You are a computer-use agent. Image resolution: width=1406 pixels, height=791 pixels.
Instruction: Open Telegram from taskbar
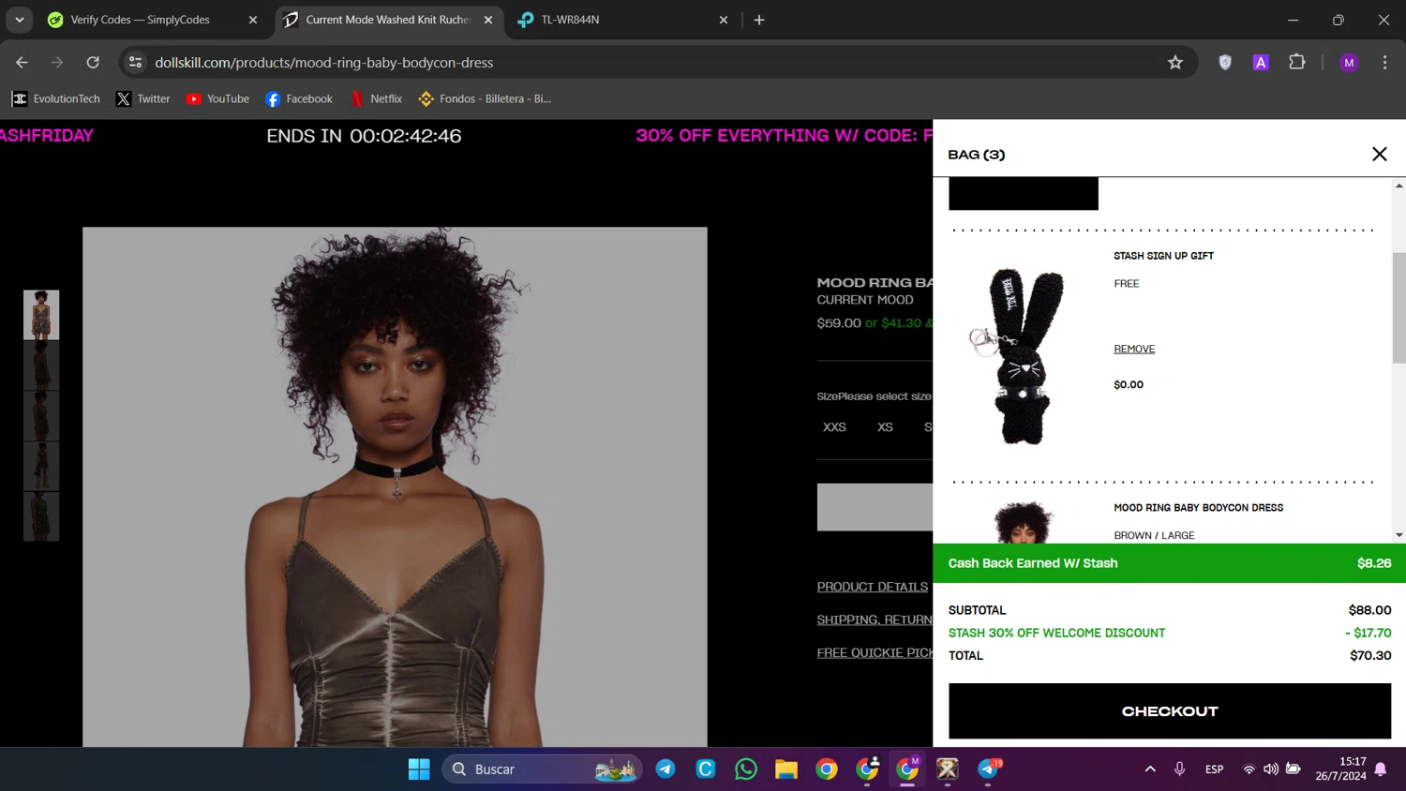(666, 769)
